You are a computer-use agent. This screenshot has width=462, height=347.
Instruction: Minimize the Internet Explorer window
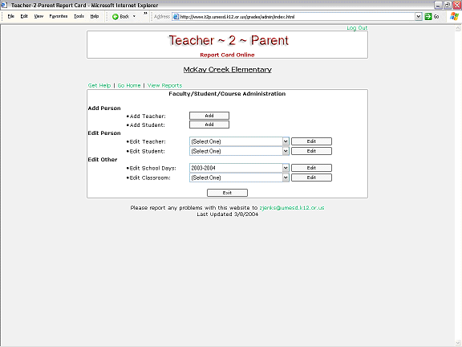tap(438, 5)
